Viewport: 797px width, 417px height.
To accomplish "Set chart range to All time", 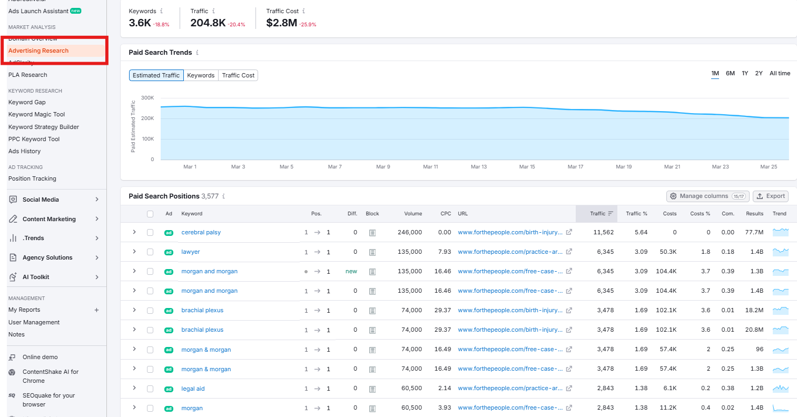I will pyautogui.click(x=780, y=73).
